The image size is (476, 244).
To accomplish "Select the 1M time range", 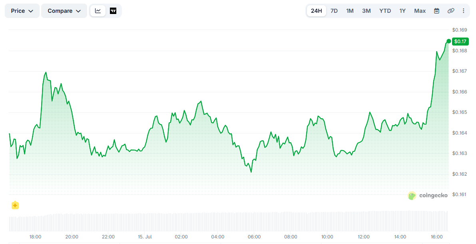I will pyautogui.click(x=350, y=11).
